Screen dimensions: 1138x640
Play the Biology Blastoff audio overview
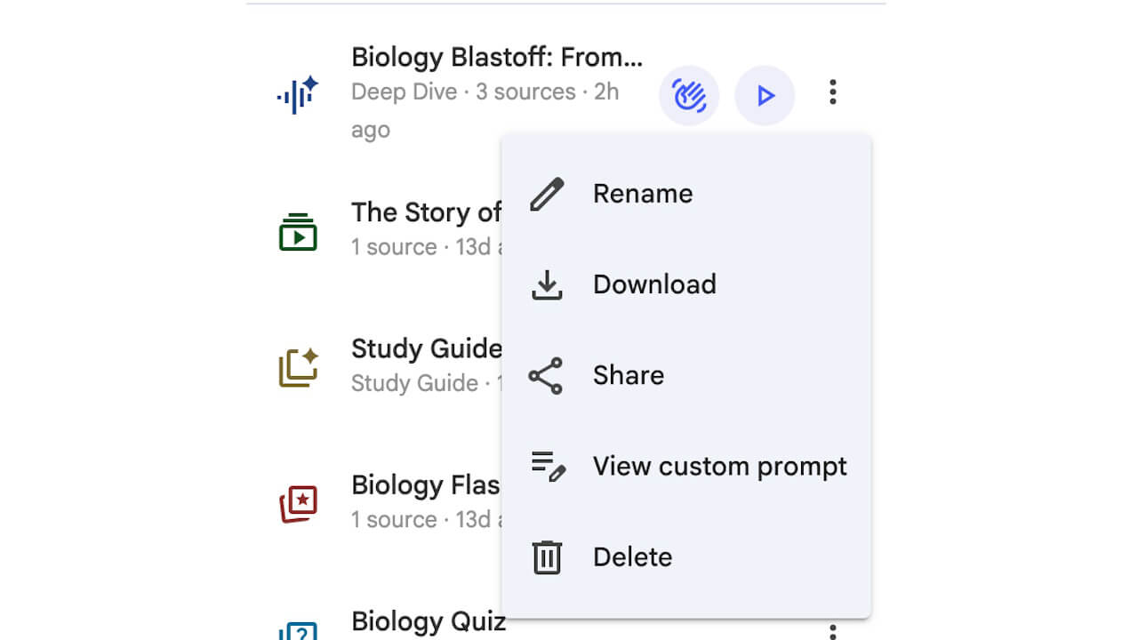(765, 95)
